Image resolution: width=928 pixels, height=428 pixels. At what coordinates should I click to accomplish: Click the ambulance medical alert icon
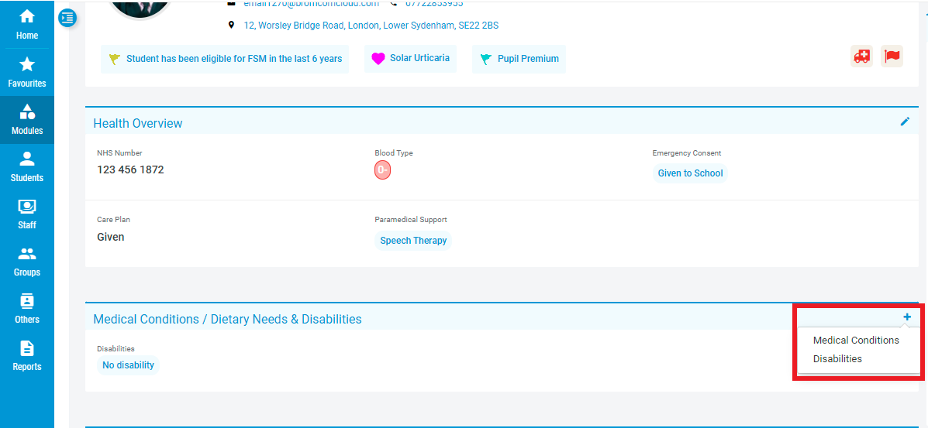coord(861,56)
